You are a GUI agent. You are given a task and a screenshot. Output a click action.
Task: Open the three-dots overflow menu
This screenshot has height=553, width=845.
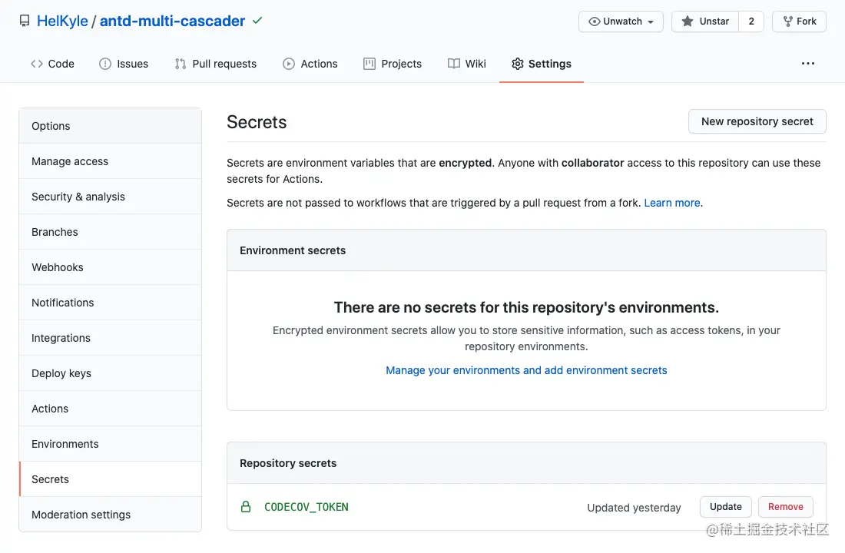click(x=808, y=64)
